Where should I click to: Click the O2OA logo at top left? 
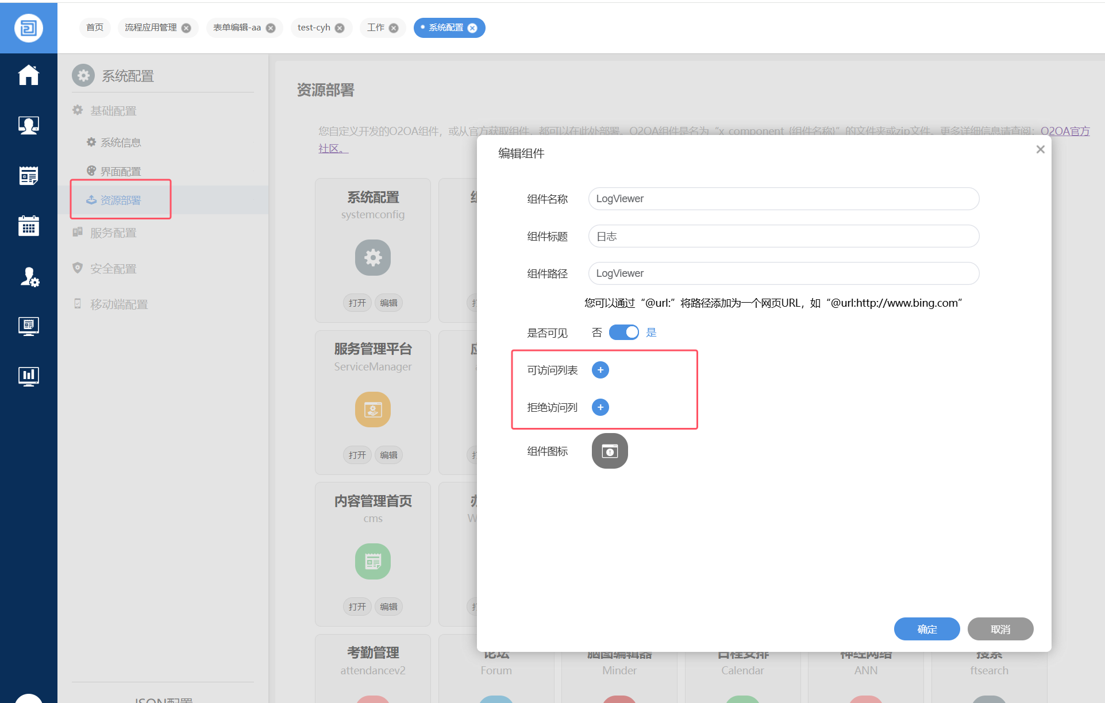[28, 28]
